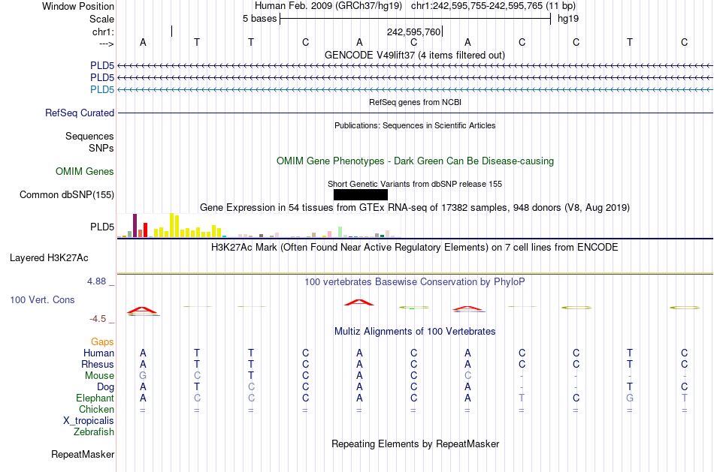Click the RefSeq genes from NCBI title

(415, 102)
